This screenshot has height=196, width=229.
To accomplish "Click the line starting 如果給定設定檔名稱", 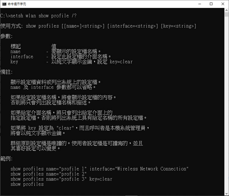I will 63,98.
